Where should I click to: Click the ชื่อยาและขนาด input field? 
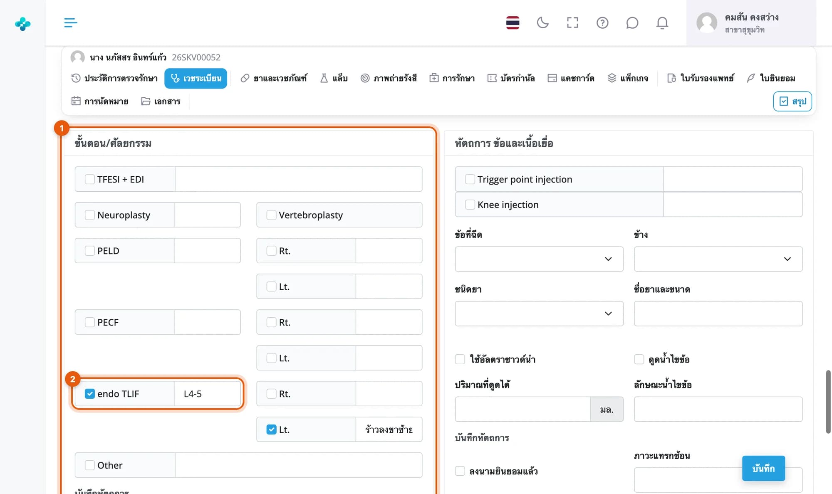pyautogui.click(x=718, y=314)
